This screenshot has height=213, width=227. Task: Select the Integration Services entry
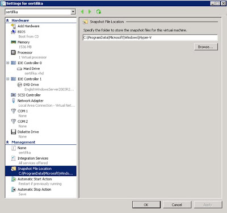[x=33, y=158]
